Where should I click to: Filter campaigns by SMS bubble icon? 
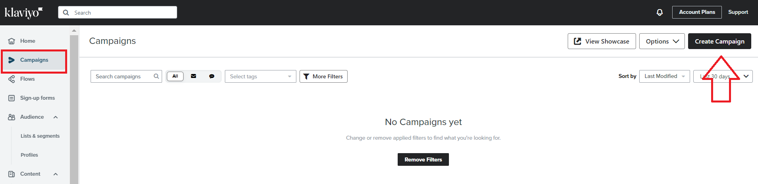pyautogui.click(x=212, y=76)
